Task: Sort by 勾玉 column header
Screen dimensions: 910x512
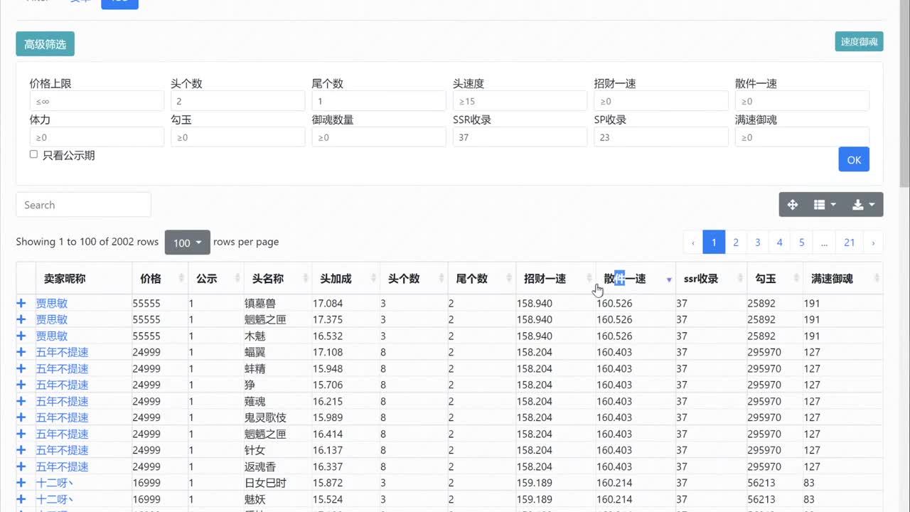Action: (x=775, y=279)
